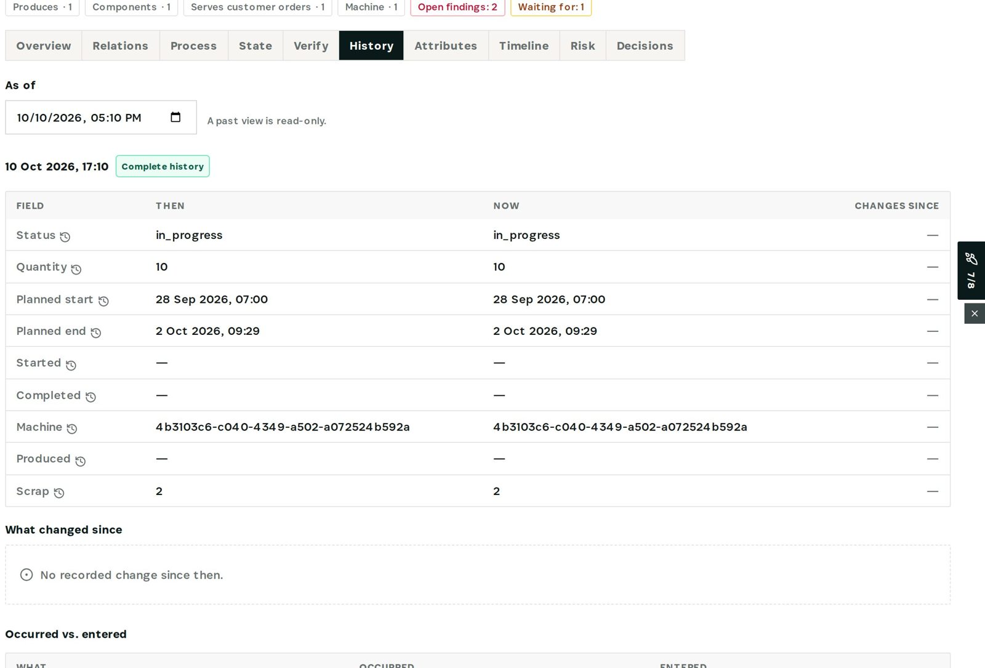Open the Timeline tab
Viewport: 985px width, 668px height.
pyautogui.click(x=524, y=46)
